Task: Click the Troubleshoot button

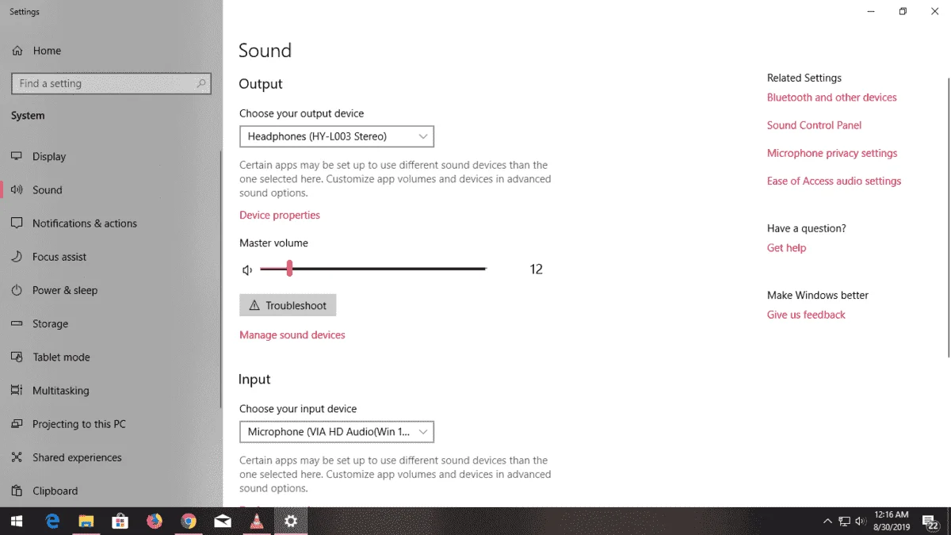Action: click(288, 305)
